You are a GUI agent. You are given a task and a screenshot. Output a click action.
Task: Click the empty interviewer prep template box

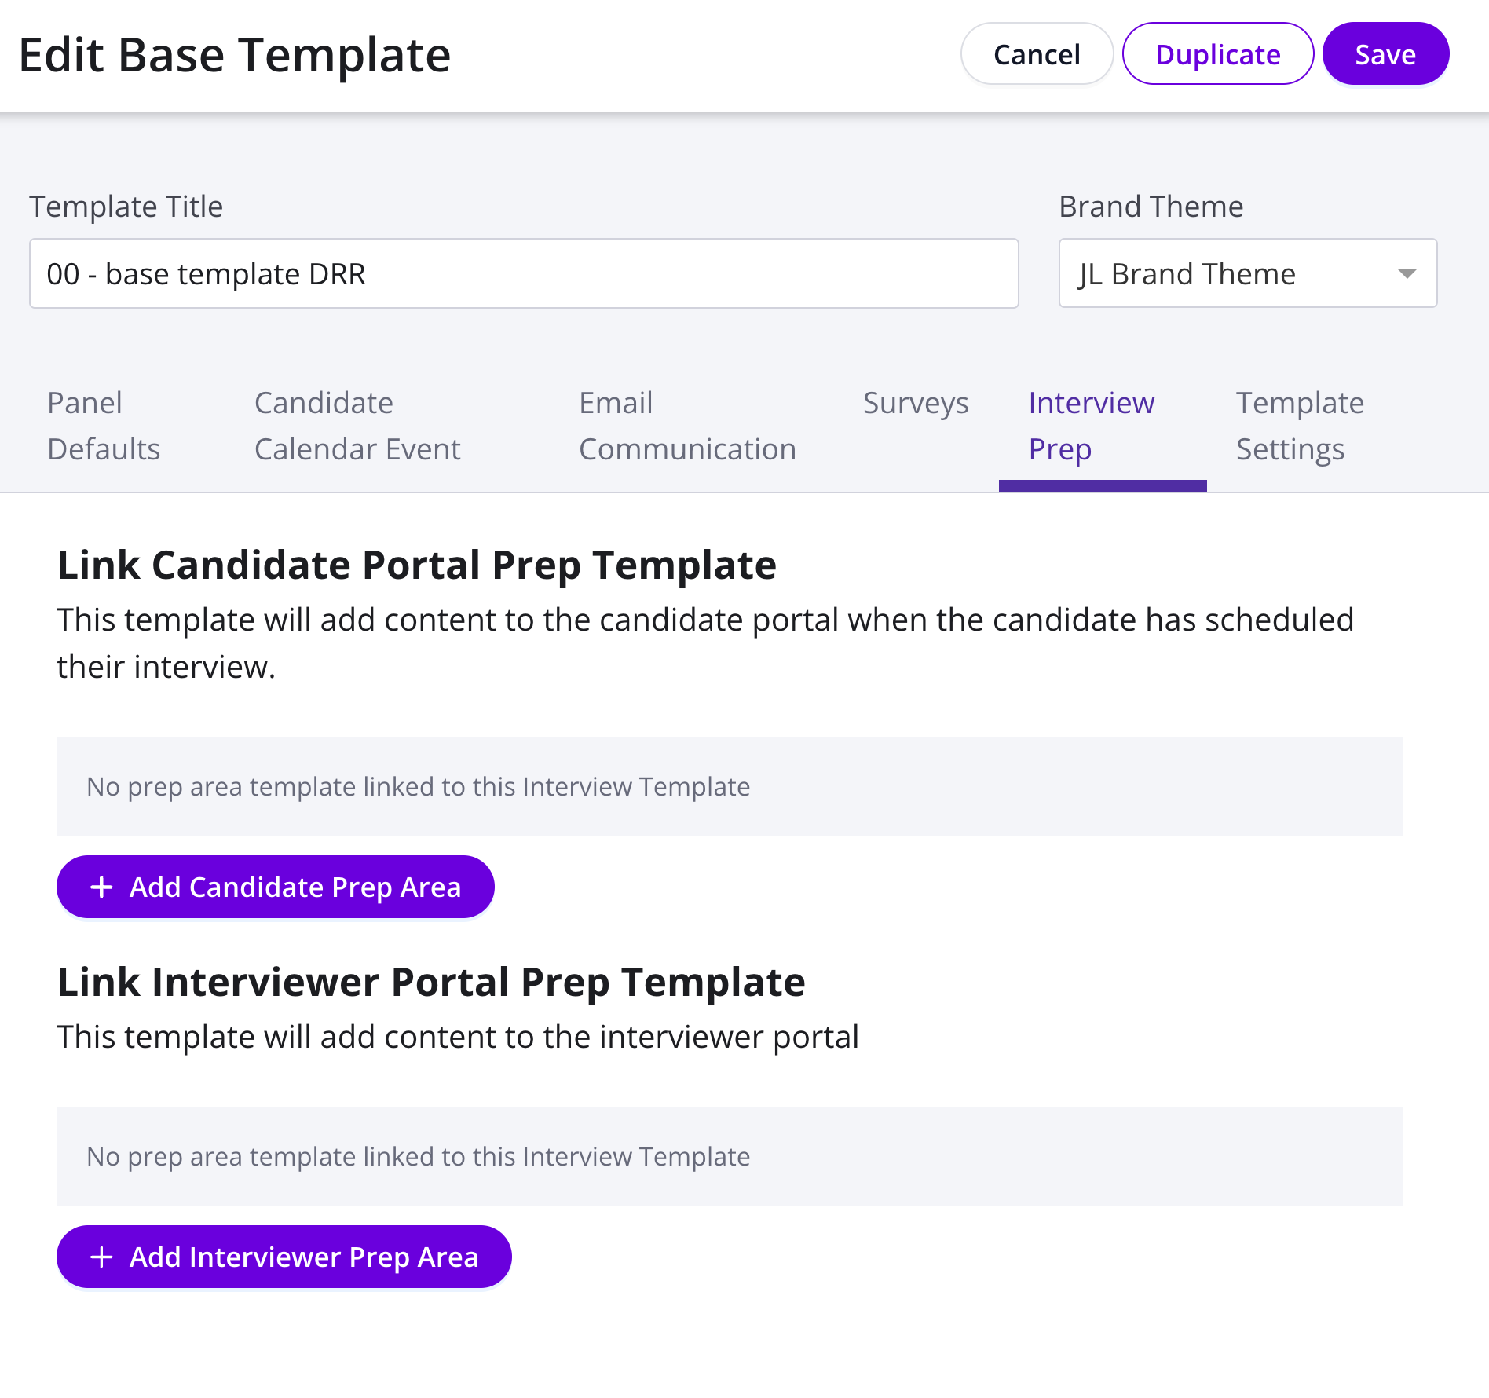coord(729,1156)
